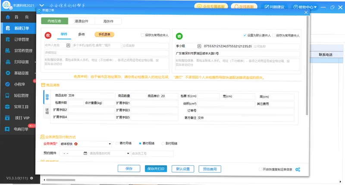Open 会员专属客服 button
Viewport: 345px width, 185px height.
coord(211,6)
